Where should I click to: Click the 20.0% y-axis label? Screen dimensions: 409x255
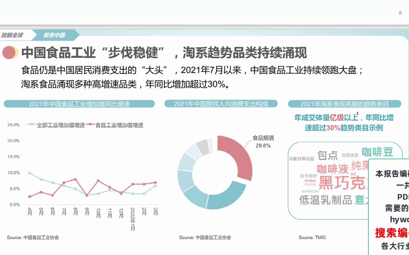(x=13, y=141)
